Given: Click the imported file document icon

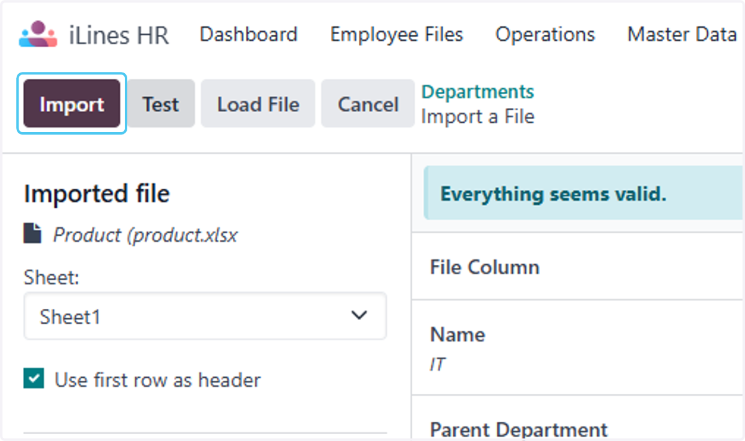Looking at the screenshot, I should pyautogui.click(x=32, y=234).
